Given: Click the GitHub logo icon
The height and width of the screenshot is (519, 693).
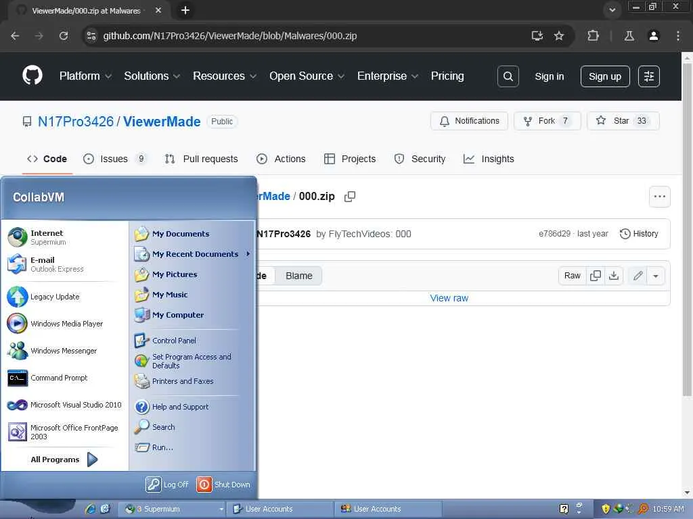Looking at the screenshot, I should click(32, 76).
